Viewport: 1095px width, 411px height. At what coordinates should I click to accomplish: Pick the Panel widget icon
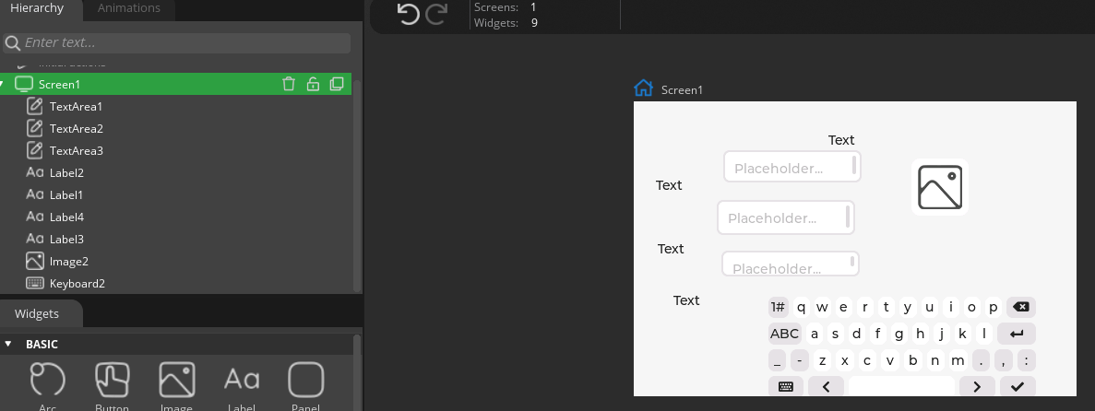pyautogui.click(x=306, y=381)
